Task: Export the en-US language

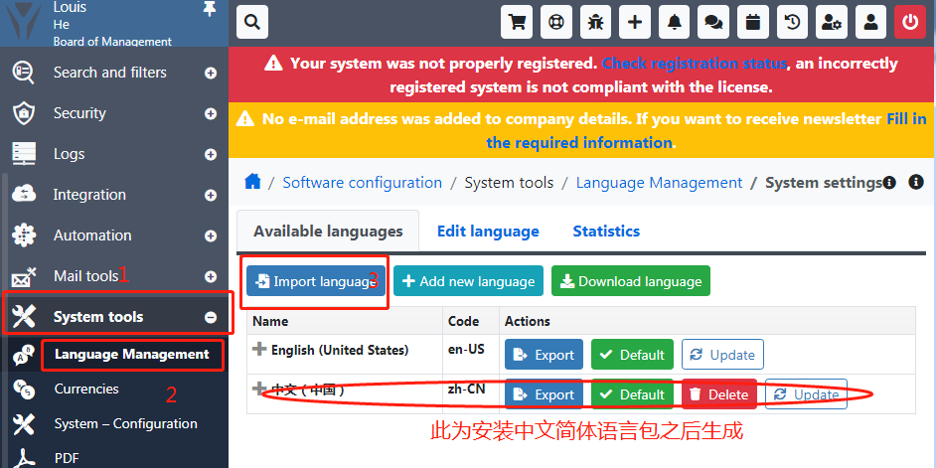Action: [544, 355]
